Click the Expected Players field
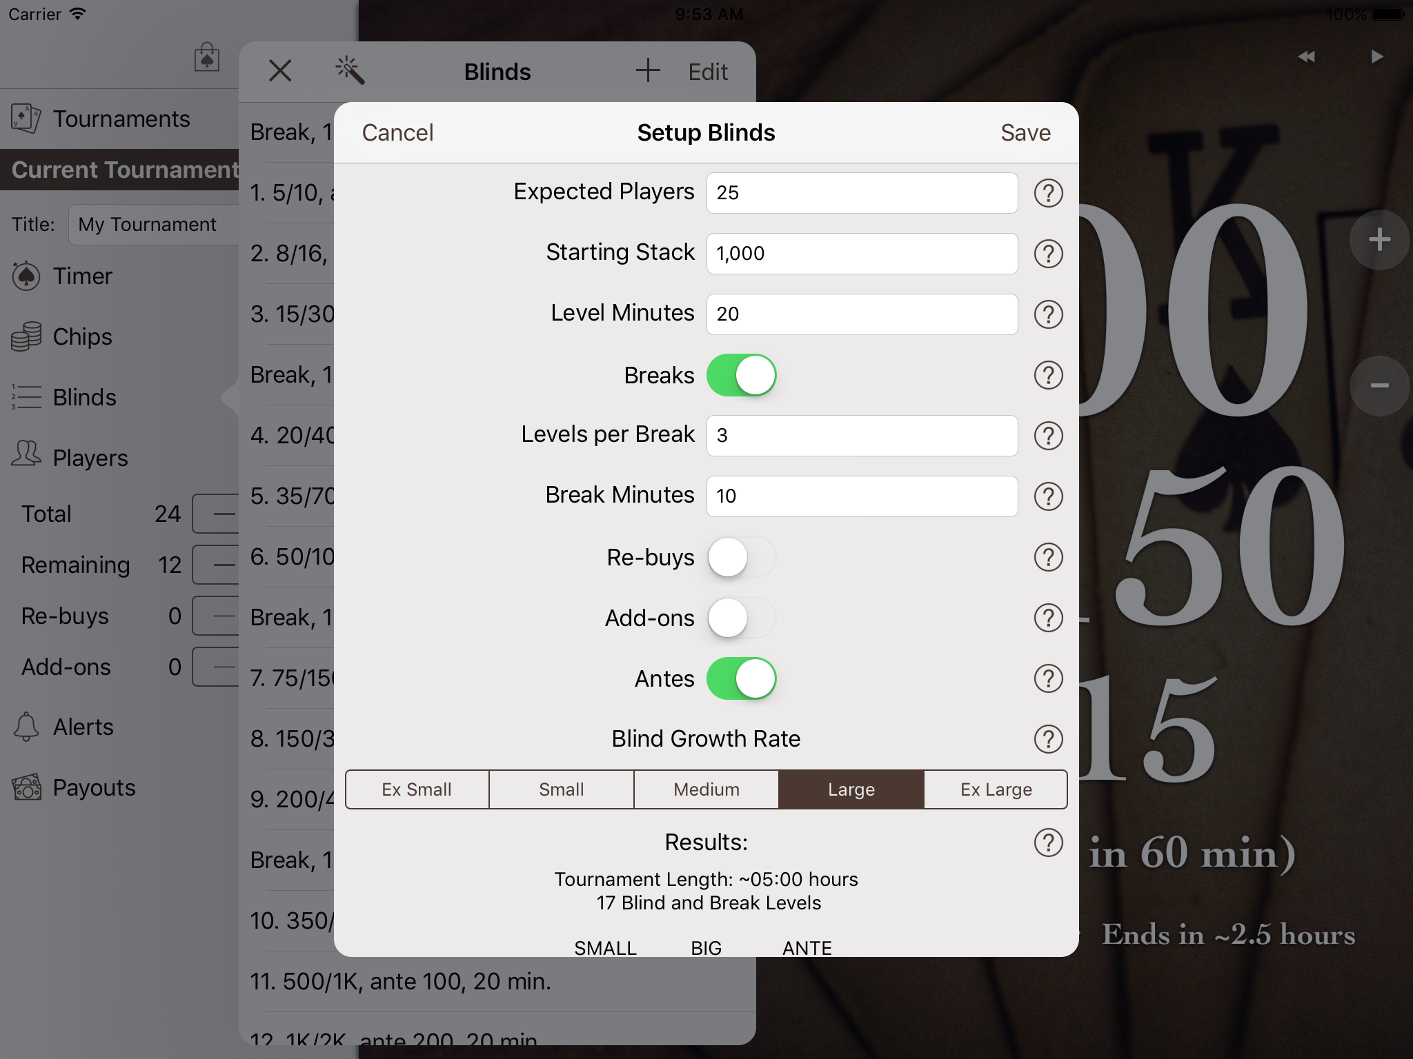This screenshot has height=1059, width=1413. (x=862, y=193)
